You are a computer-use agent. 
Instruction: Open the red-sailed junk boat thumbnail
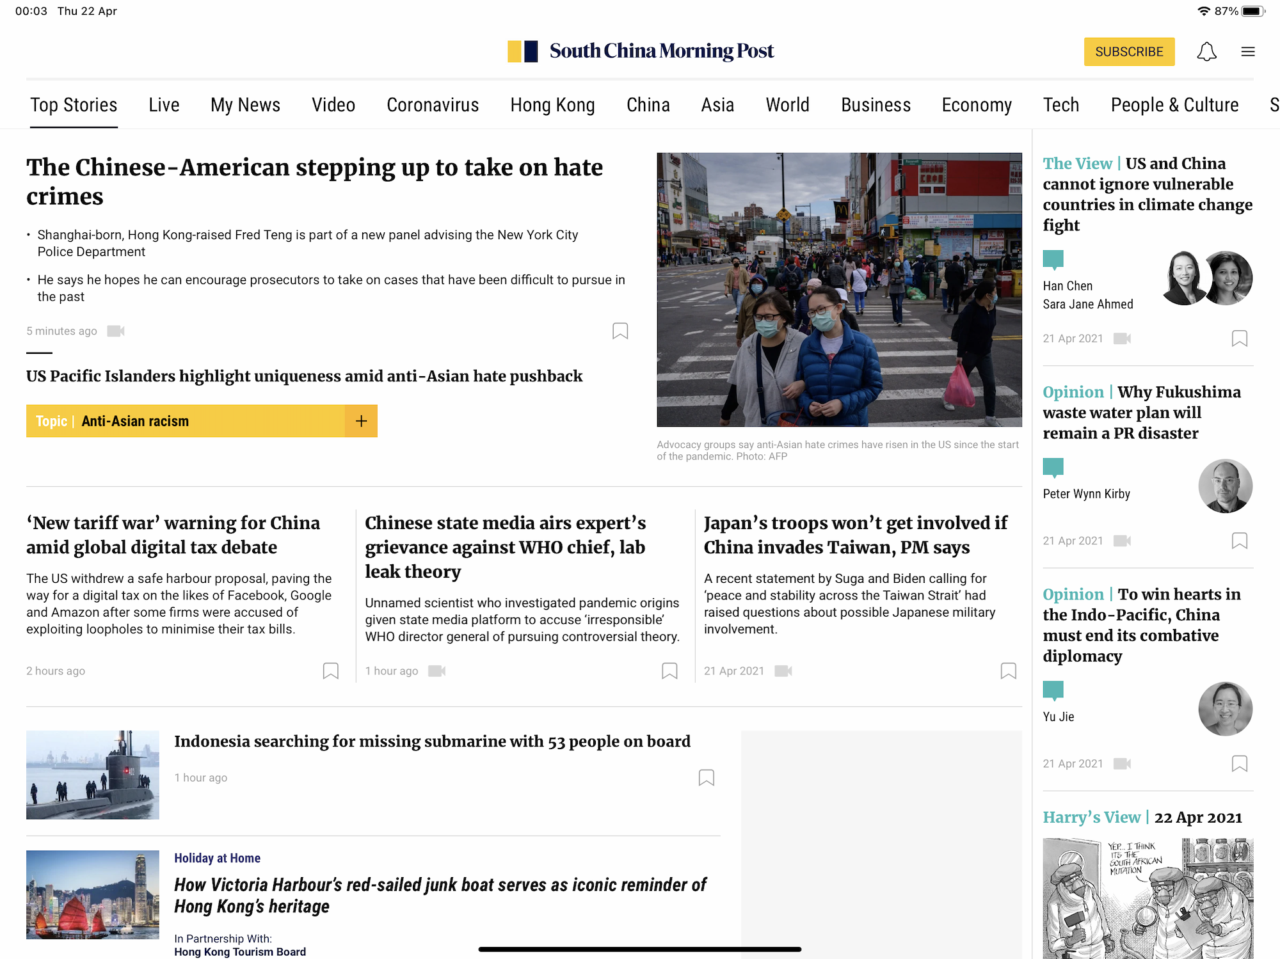[93, 894]
